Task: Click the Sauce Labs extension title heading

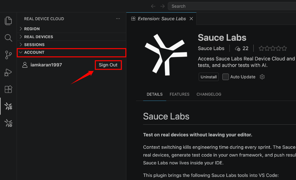Action: point(222,37)
